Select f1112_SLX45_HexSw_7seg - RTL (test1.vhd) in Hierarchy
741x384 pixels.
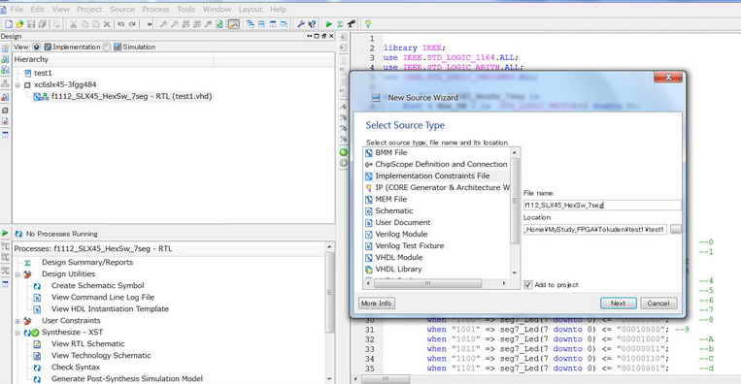[131, 97]
